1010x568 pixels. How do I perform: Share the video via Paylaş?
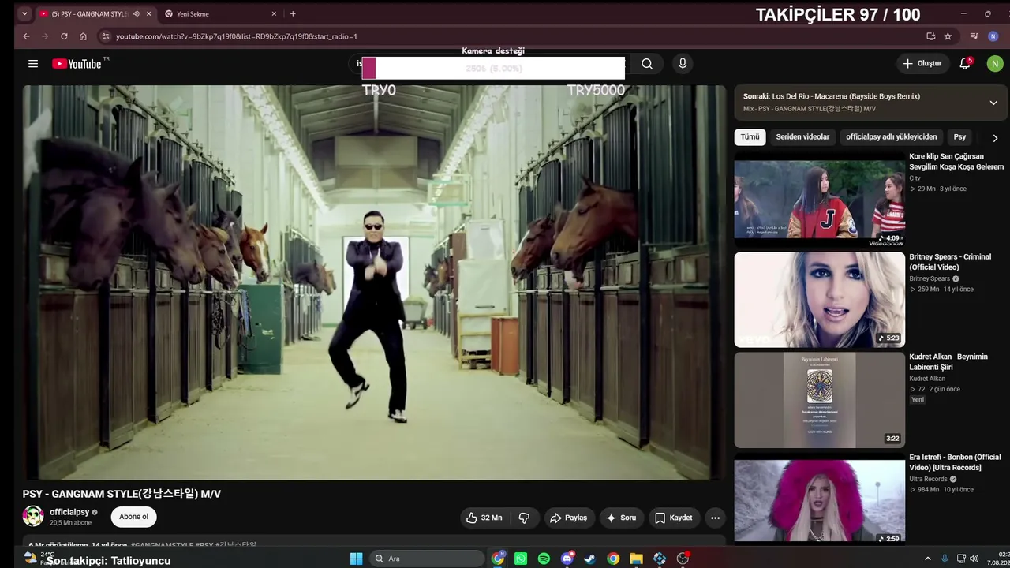coord(568,518)
